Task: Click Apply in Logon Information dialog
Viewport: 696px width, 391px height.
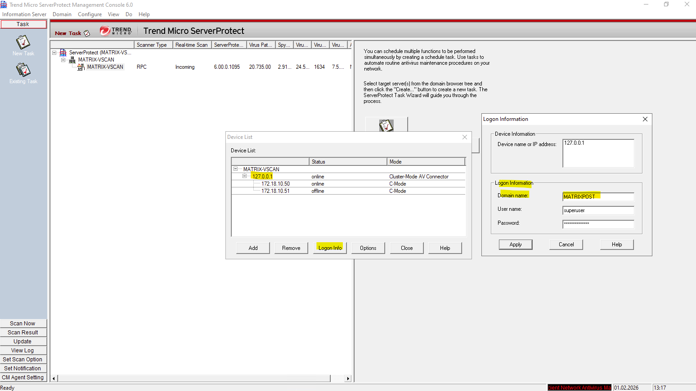Action: (516, 244)
